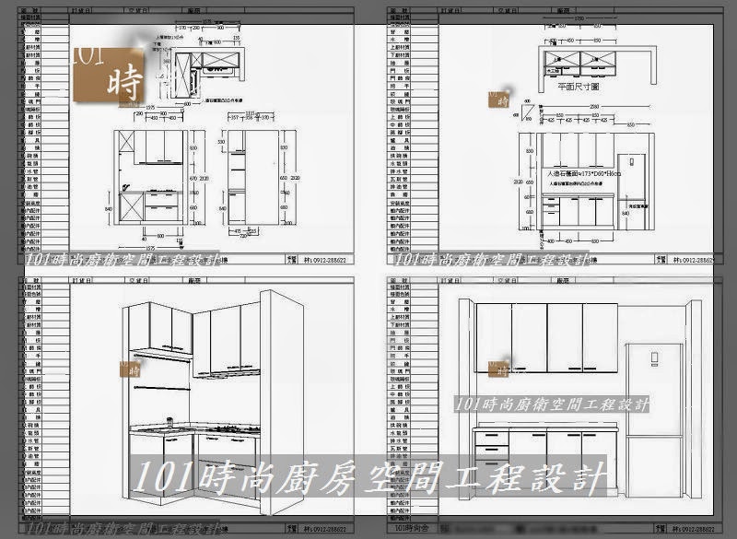
Task: Select the refrigerator in the large elevation rendering
Action: click(654, 419)
